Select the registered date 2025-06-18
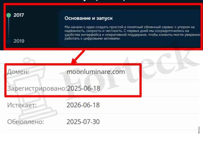 click(x=84, y=88)
